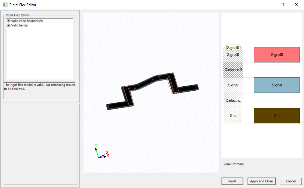Expand the Valid zone boundaries node
The image size is (304, 188).
coord(8,21)
